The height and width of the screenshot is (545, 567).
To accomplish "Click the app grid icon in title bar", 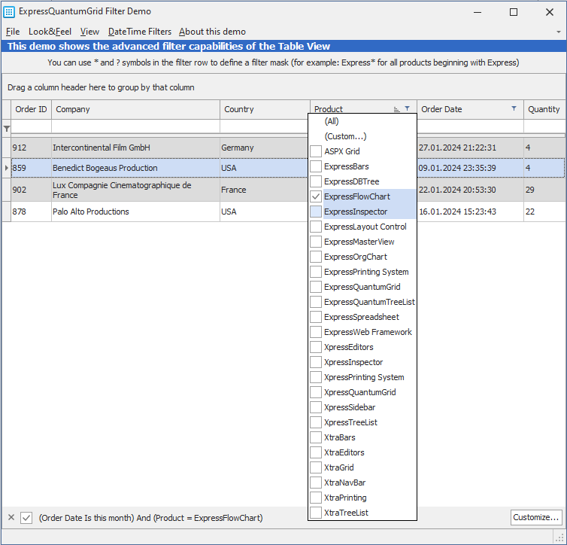I will coord(9,12).
